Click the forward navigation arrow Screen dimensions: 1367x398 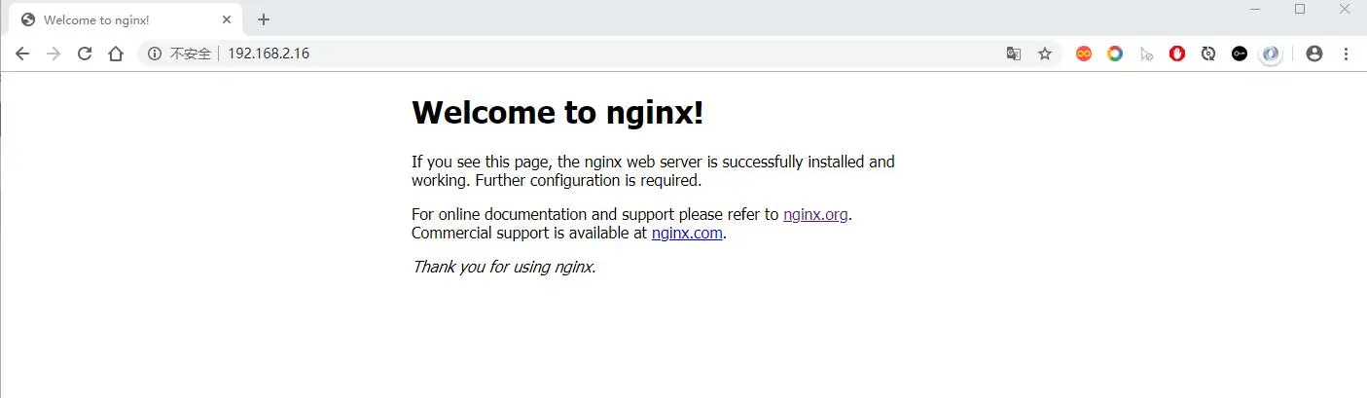54,54
